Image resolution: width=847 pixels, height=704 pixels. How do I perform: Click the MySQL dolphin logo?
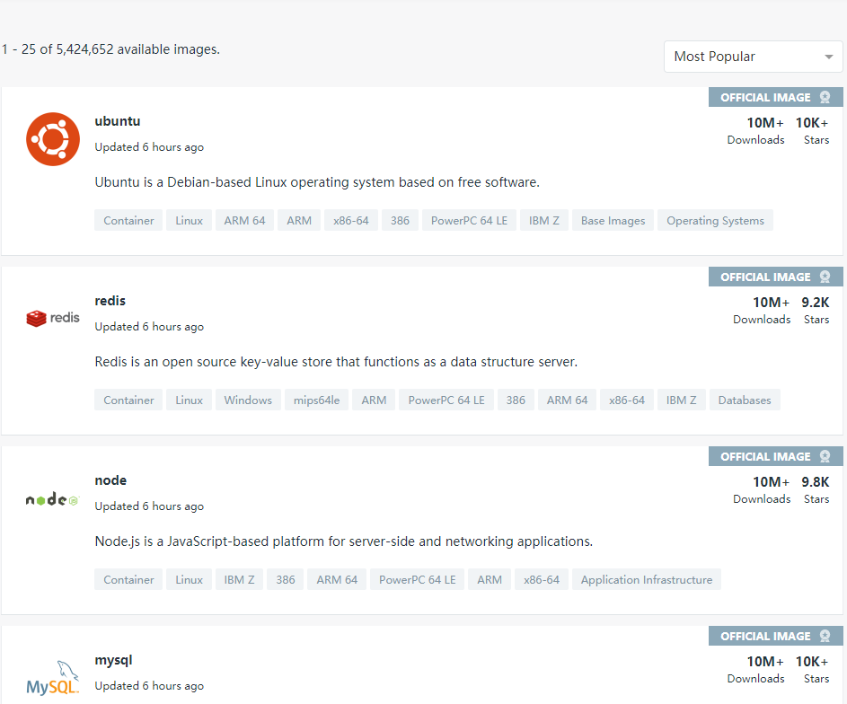click(x=53, y=678)
